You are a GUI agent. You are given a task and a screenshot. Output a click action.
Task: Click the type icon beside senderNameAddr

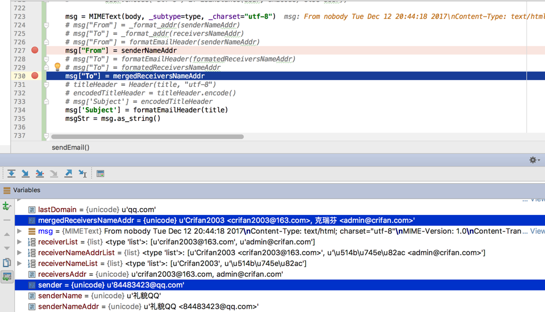click(32, 306)
